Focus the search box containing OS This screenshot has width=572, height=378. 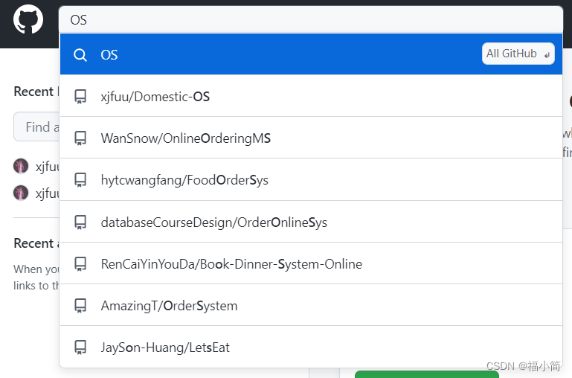coord(311,19)
